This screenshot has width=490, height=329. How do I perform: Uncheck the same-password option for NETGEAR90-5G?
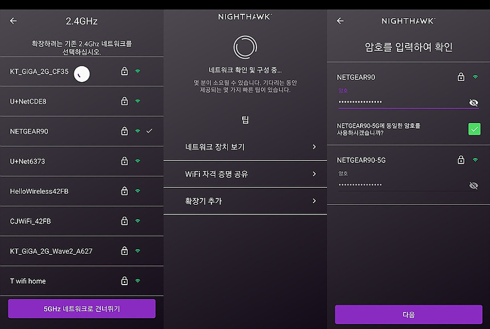point(474,129)
